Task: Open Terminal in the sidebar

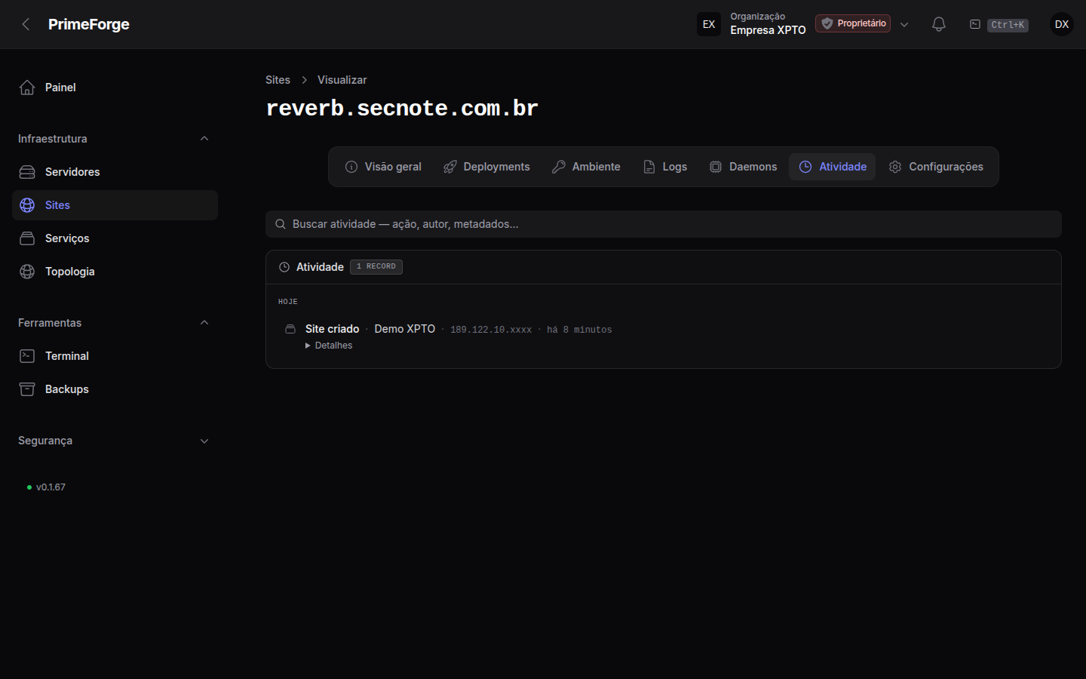Action: (x=115, y=356)
